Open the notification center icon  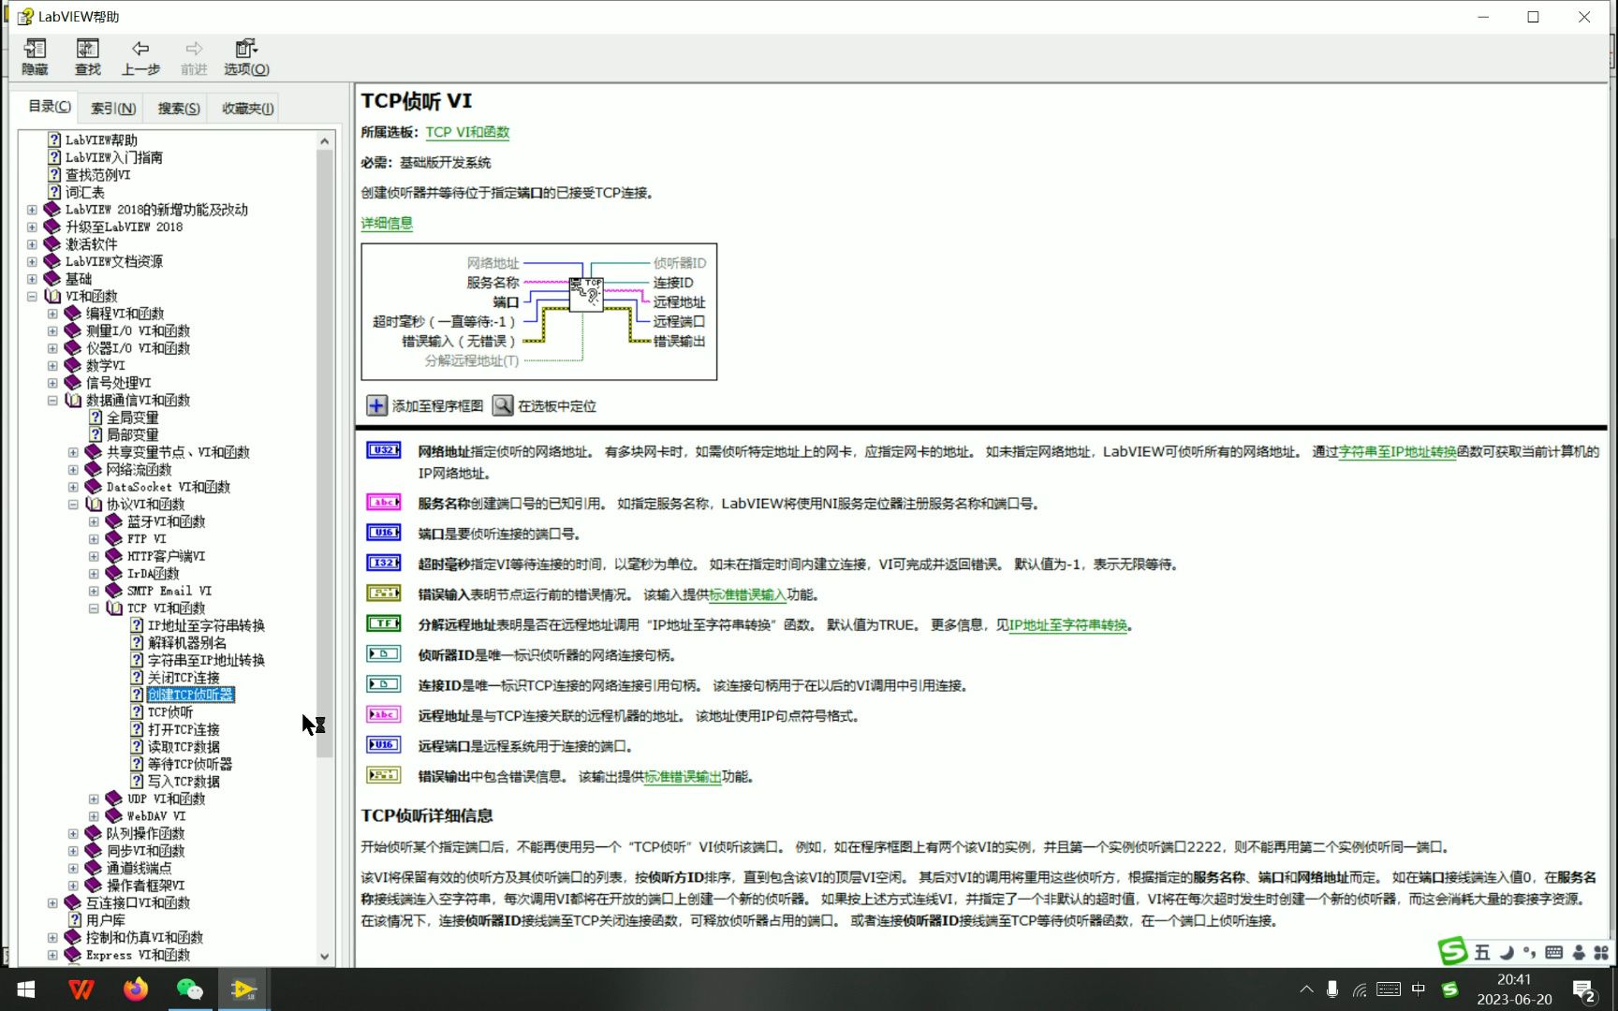(x=1583, y=990)
